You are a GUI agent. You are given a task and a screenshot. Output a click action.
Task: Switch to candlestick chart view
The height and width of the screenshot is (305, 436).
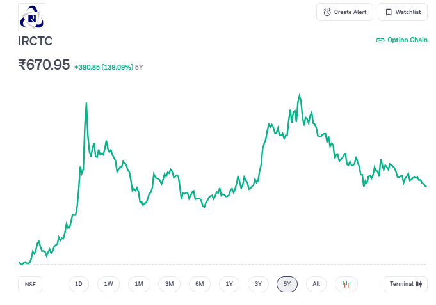(346, 284)
